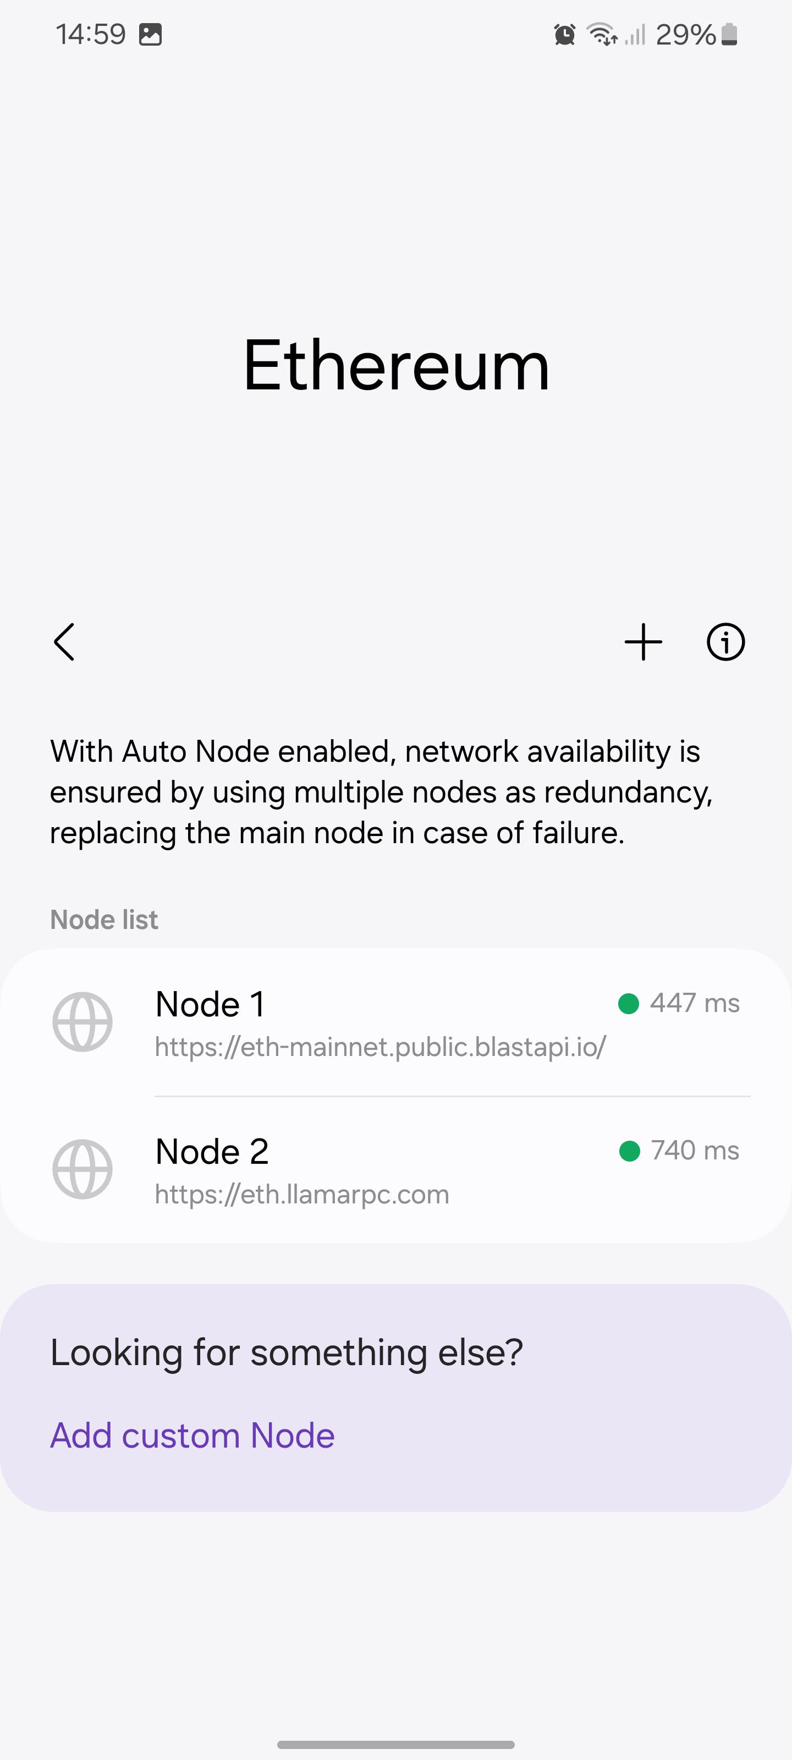Open the info circle icon
This screenshot has width=792, height=1760.
coord(725,642)
